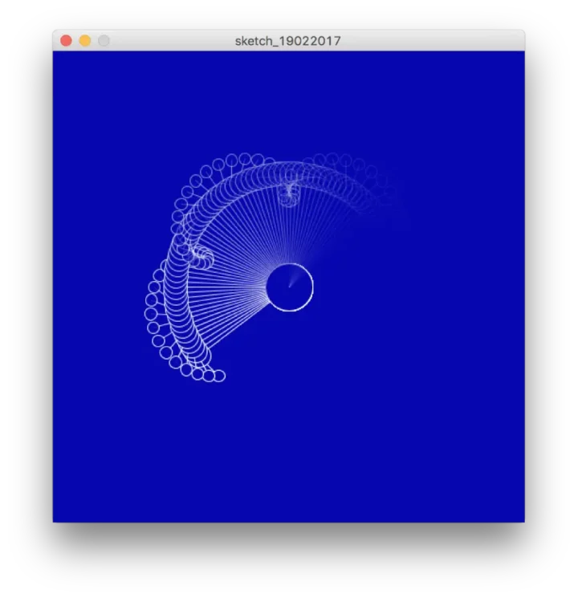
Task: Click the disabled gray zoom button
Action: (x=104, y=40)
